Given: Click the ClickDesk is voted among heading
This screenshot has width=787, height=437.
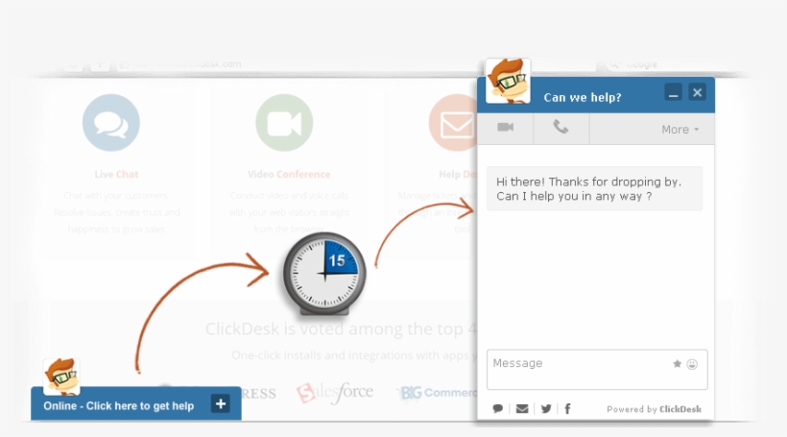Looking at the screenshot, I should click(x=341, y=329).
